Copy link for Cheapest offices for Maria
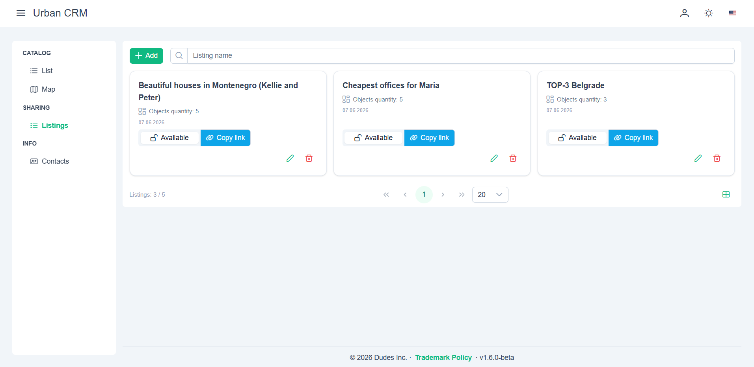754x367 pixels. pyautogui.click(x=429, y=138)
